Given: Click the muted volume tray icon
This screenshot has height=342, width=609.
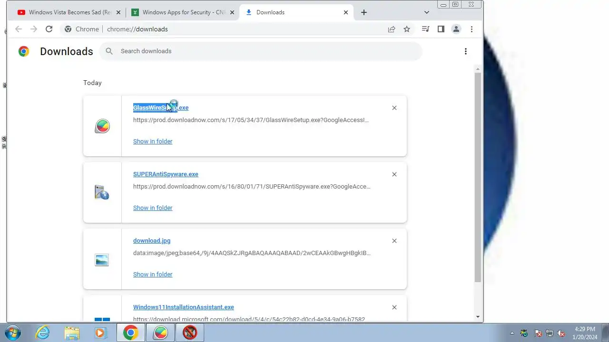Looking at the screenshot, I should point(561,333).
